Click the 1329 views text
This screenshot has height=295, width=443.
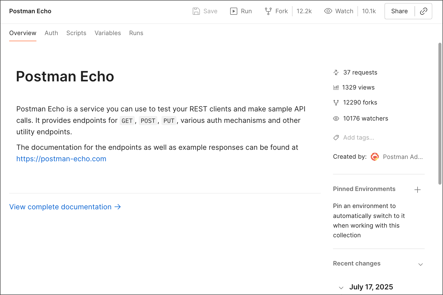[358, 87]
